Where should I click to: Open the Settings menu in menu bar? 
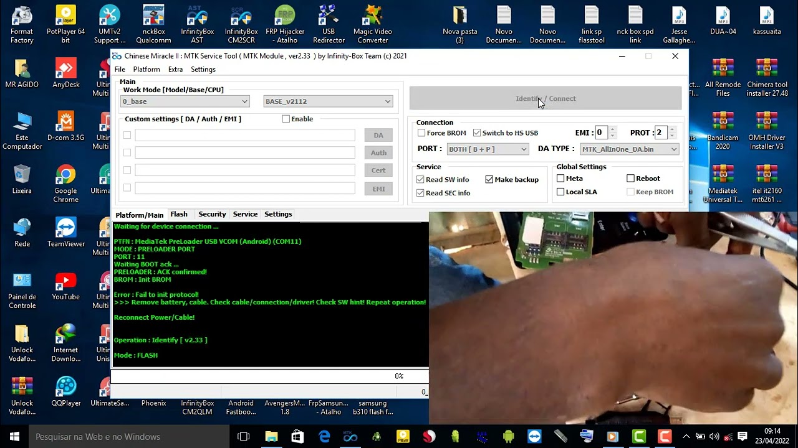203,70
